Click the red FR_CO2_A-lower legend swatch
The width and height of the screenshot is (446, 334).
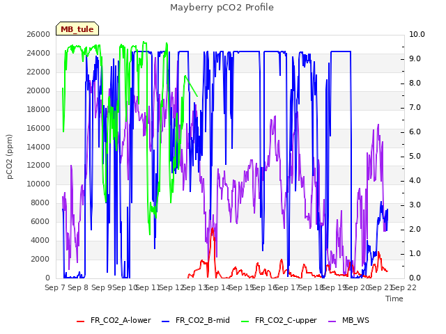[x=81, y=321]
